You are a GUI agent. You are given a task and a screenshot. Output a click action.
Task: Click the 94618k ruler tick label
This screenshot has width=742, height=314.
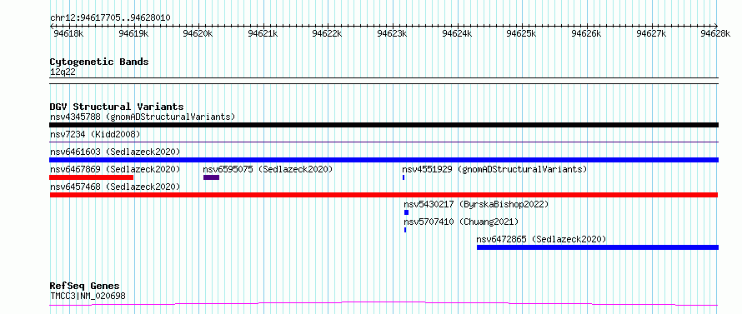68,33
